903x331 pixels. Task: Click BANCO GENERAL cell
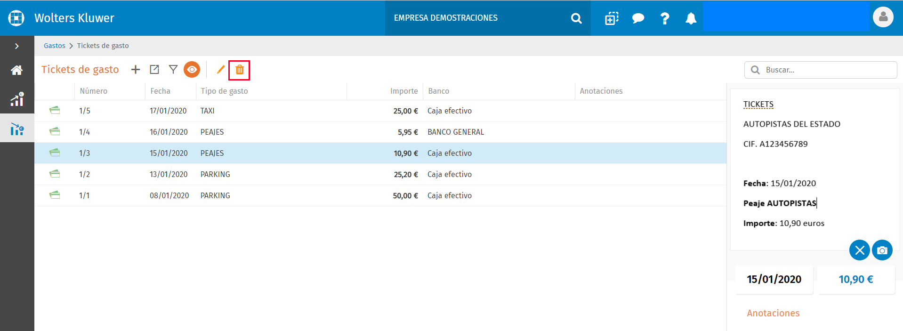click(456, 132)
